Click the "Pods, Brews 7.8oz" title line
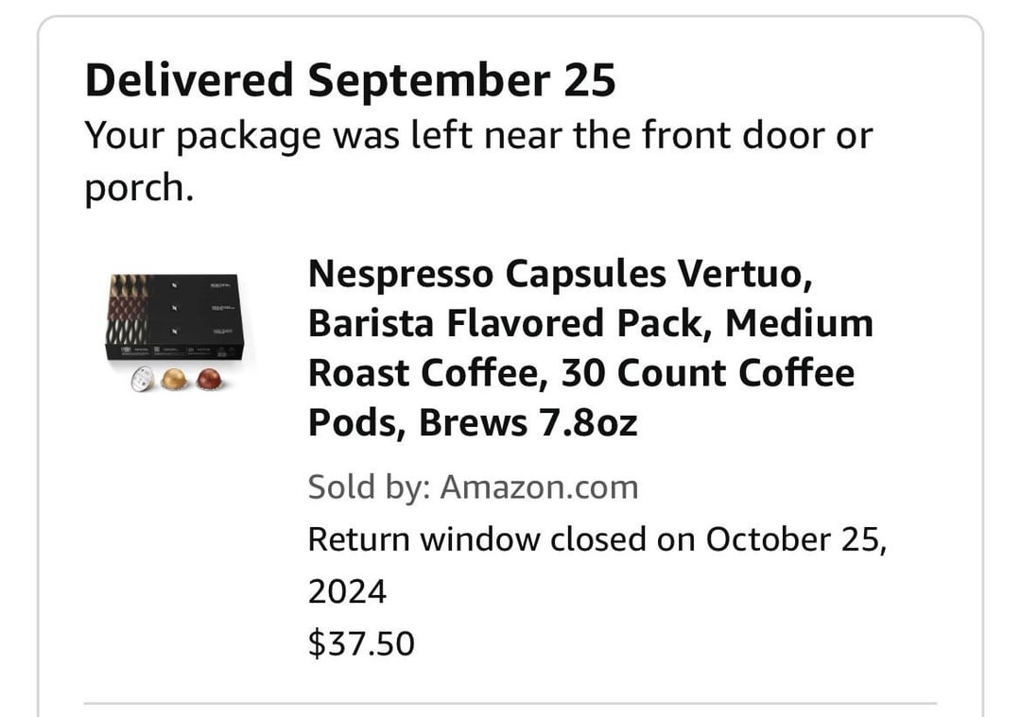Screen dimensions: 1021x717 tap(473, 421)
